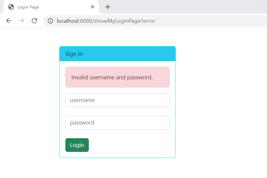Select the password input field
The width and height of the screenshot is (267, 178).
(x=117, y=122)
